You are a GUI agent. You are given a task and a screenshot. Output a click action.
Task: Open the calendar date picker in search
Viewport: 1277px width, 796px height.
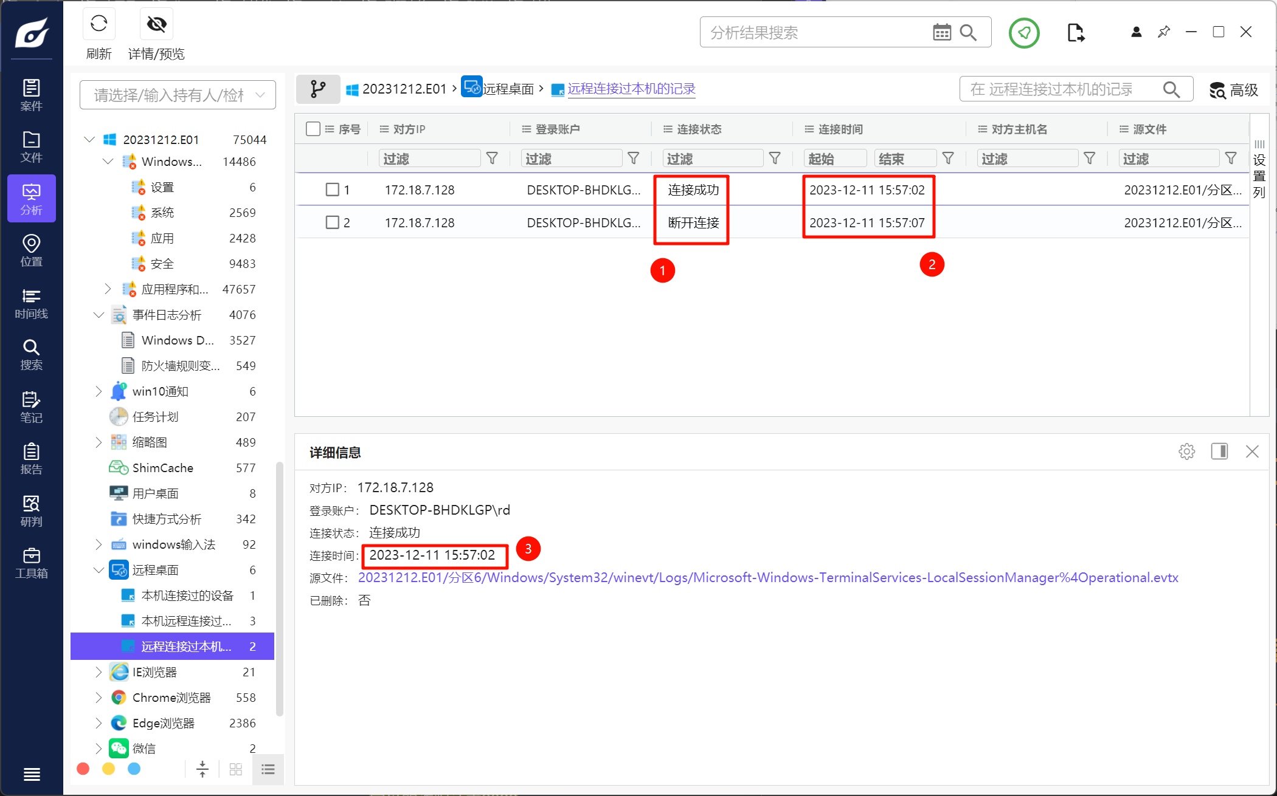(x=941, y=33)
